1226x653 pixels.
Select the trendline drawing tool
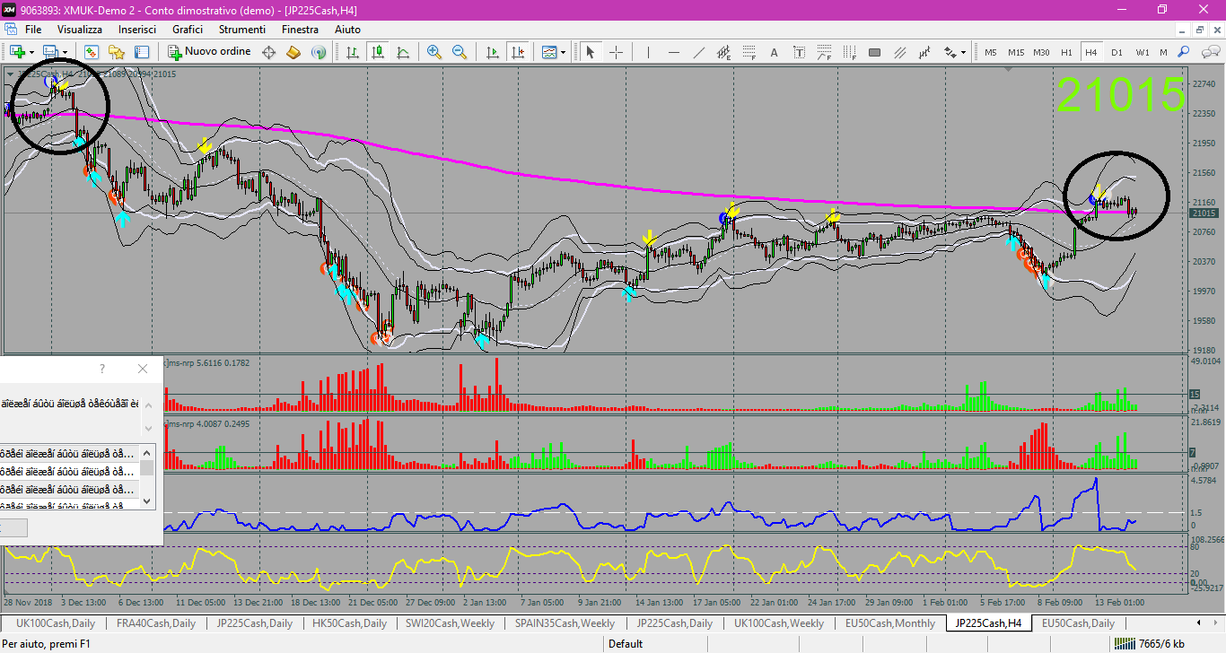[x=699, y=52]
